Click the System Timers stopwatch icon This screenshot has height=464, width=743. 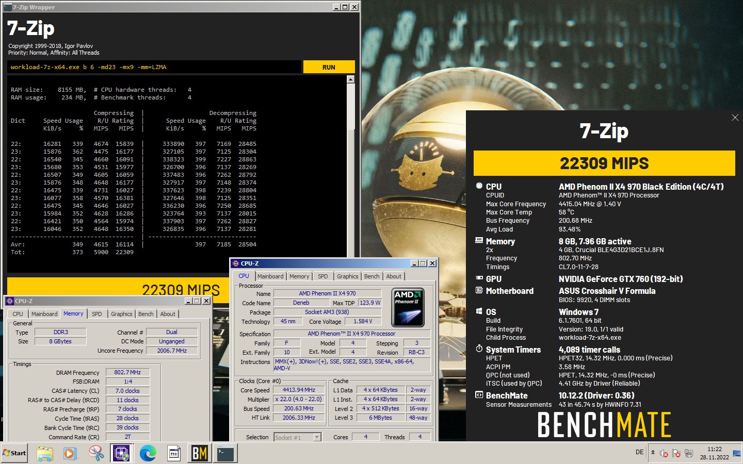479,349
